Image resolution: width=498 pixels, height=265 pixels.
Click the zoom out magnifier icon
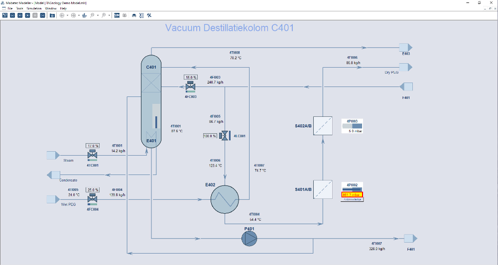tap(92, 15)
